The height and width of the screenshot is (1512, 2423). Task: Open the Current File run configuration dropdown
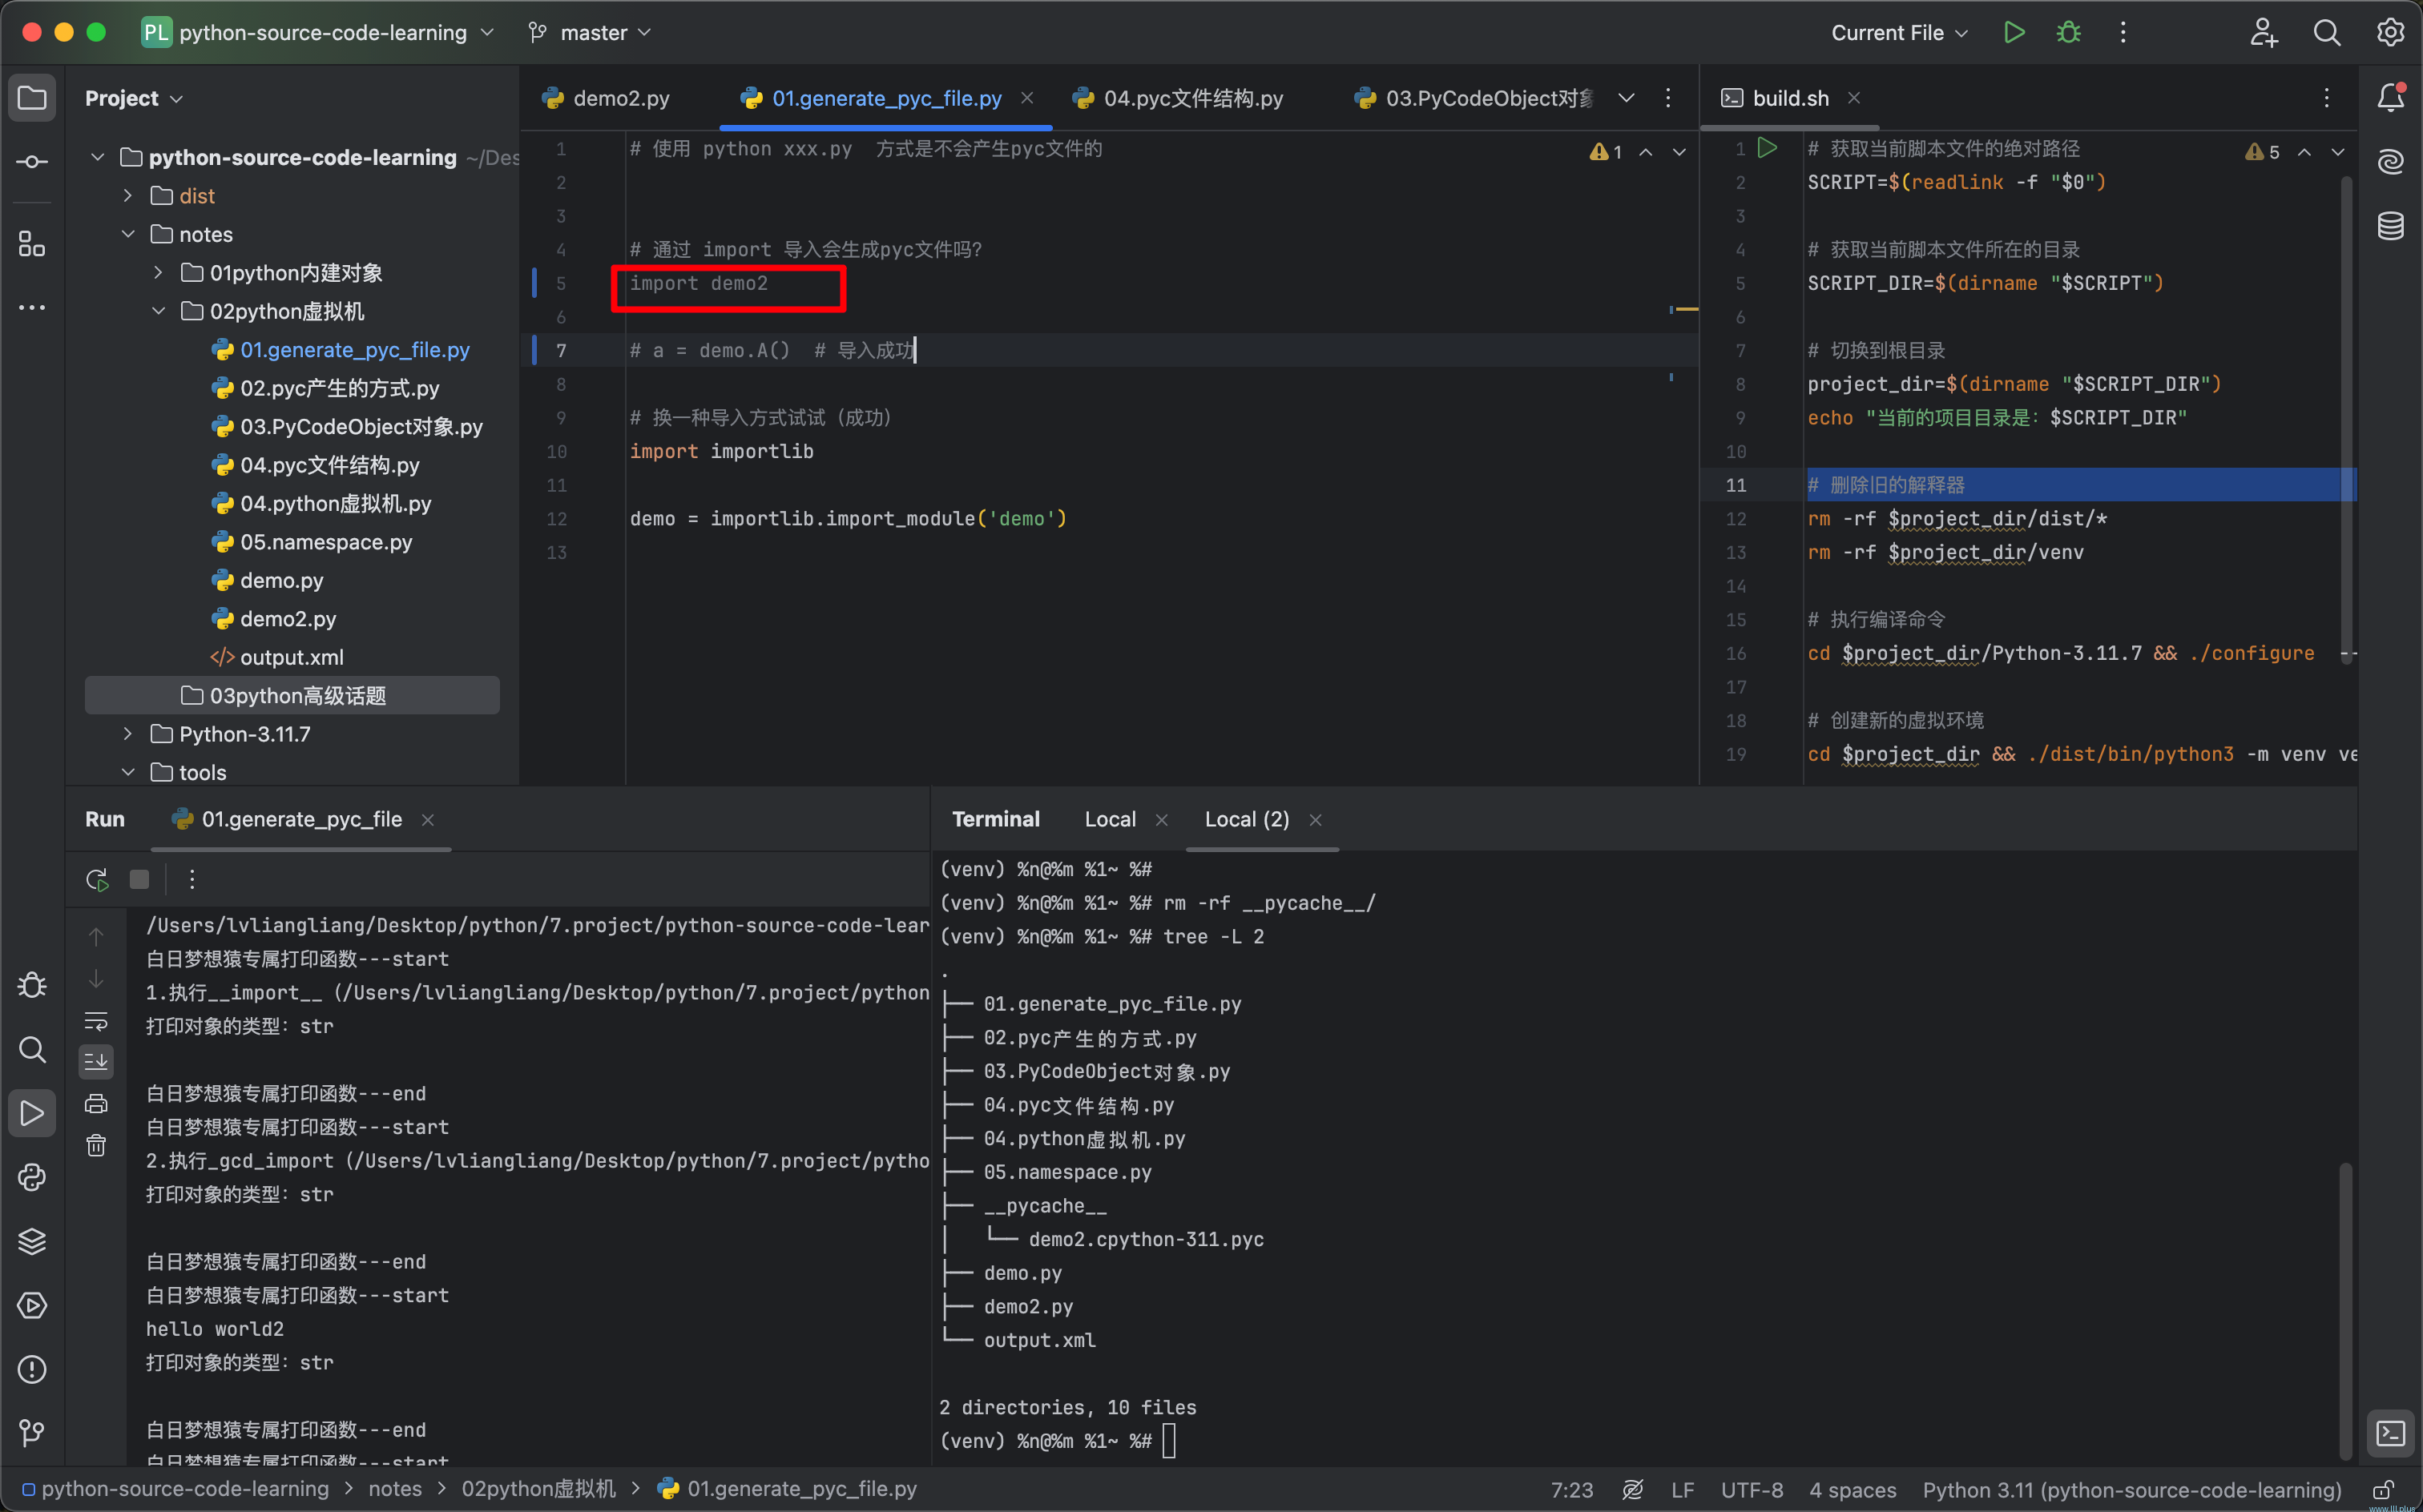pyautogui.click(x=1899, y=33)
